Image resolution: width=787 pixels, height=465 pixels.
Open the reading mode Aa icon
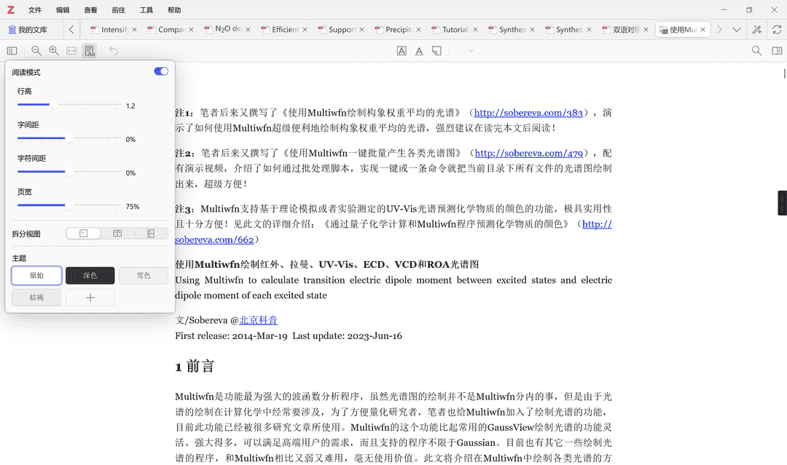coord(89,50)
